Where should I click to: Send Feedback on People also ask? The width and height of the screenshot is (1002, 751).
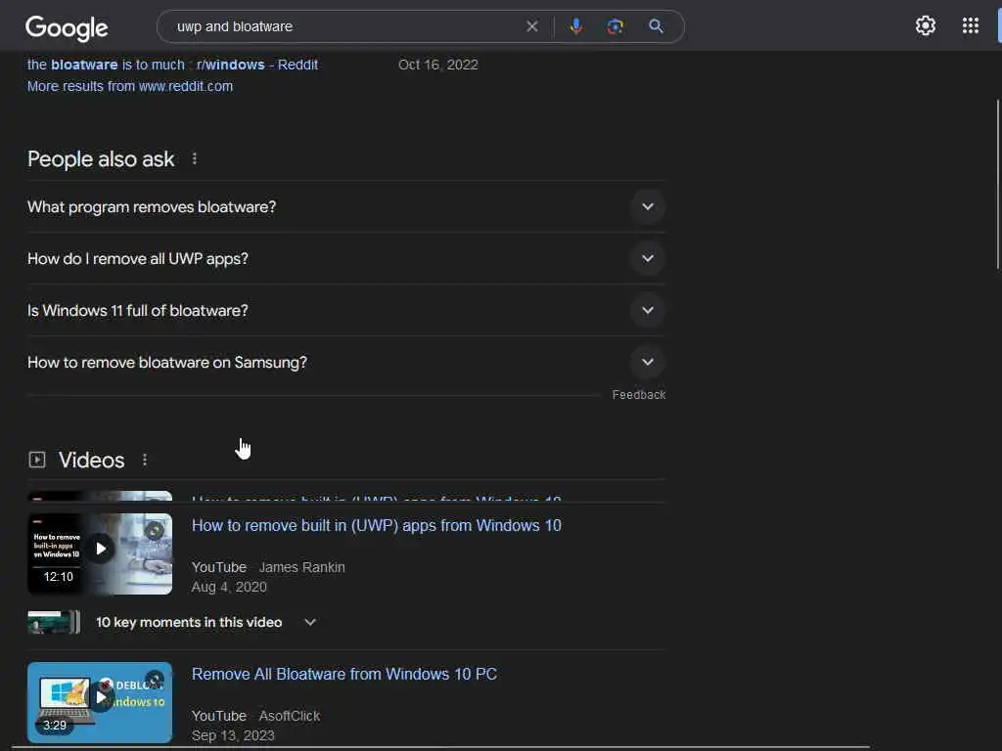click(639, 395)
